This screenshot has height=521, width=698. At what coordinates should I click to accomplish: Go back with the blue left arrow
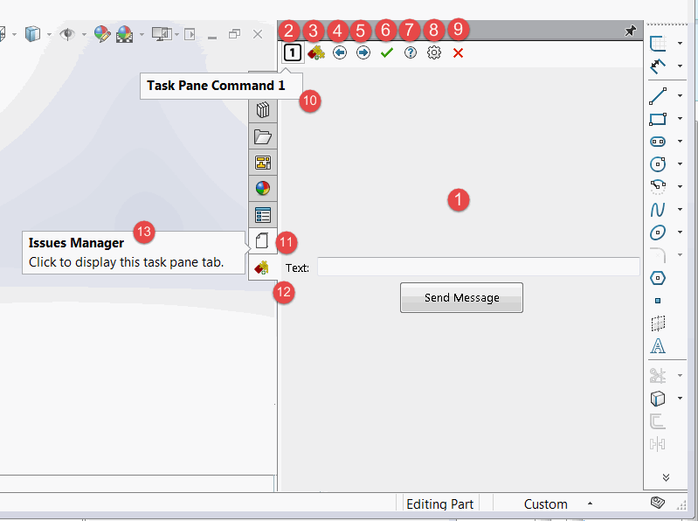(340, 53)
